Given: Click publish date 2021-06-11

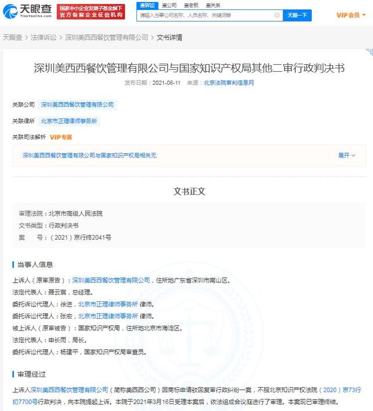Looking at the screenshot, I should (x=167, y=83).
